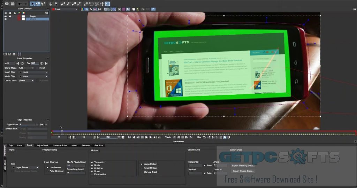Uncheck the Shear motion checkbox

click(x=92, y=171)
